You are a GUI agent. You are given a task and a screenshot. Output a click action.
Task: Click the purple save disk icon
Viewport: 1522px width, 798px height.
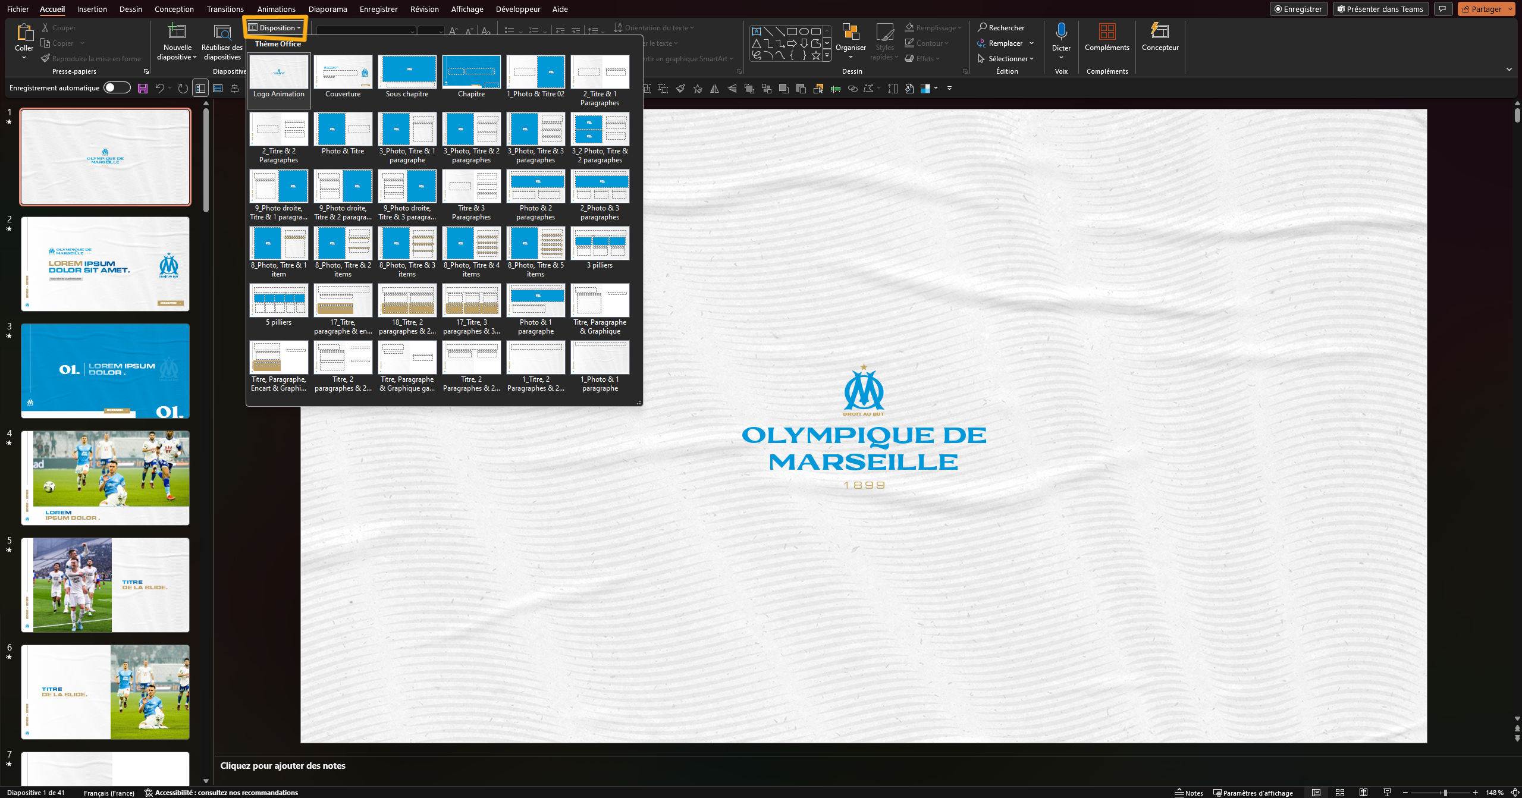(x=143, y=89)
